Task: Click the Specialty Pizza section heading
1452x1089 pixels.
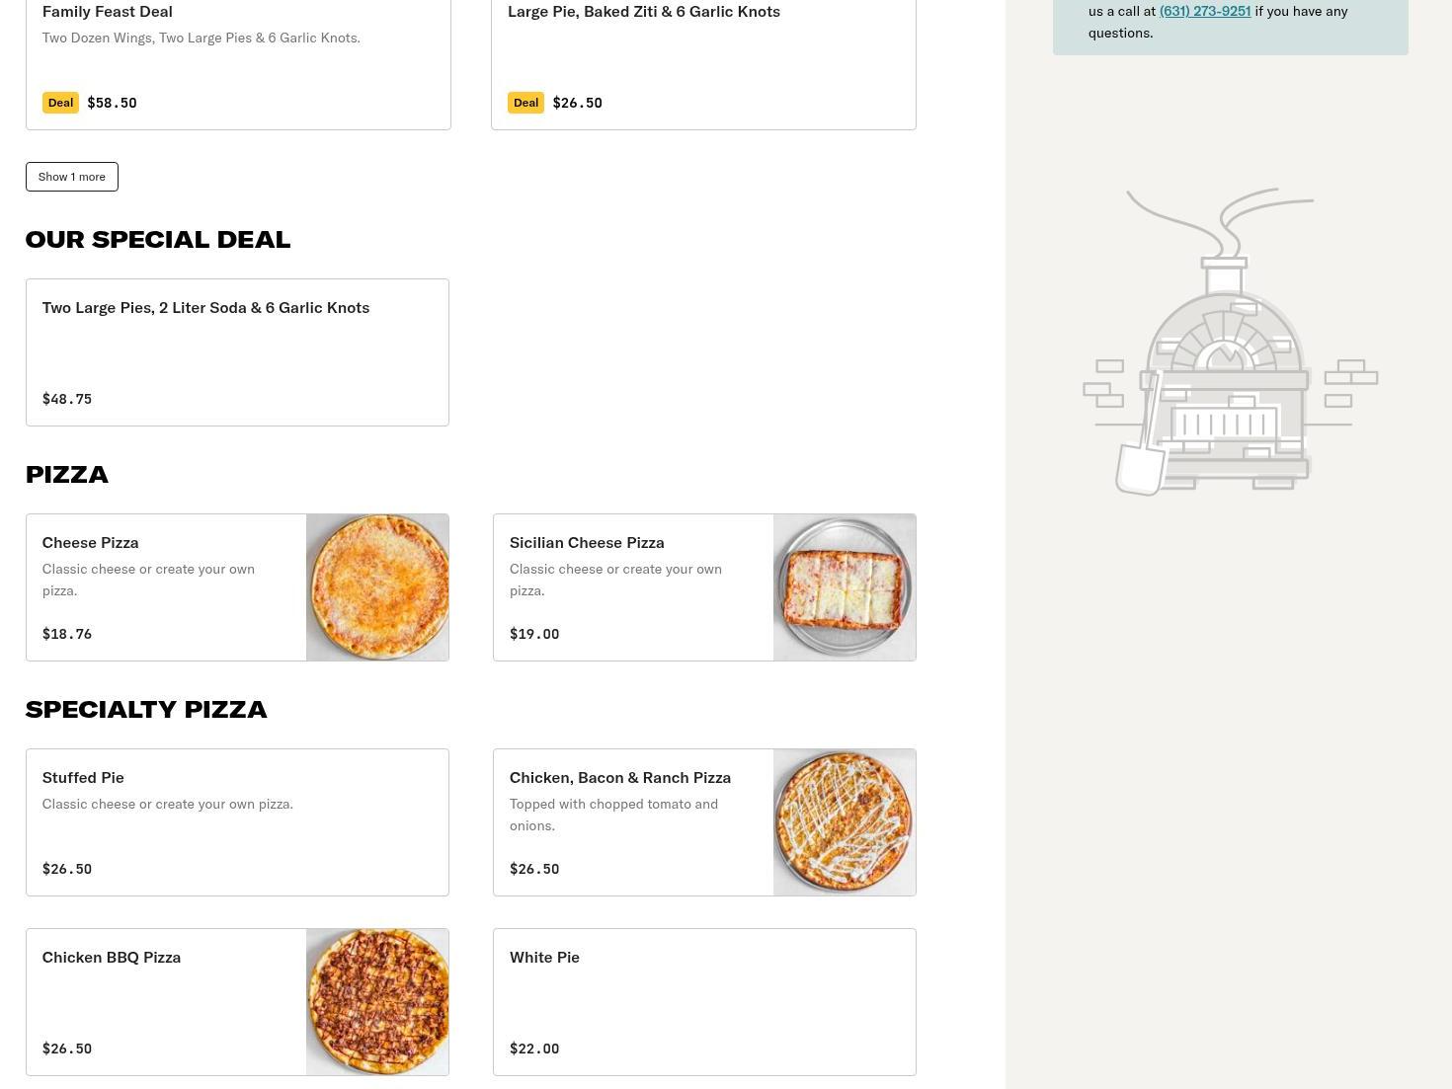Action: pos(146,709)
